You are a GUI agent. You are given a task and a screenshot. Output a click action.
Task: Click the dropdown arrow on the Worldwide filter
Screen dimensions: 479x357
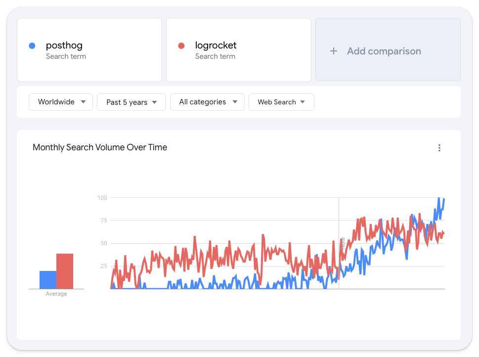point(82,102)
